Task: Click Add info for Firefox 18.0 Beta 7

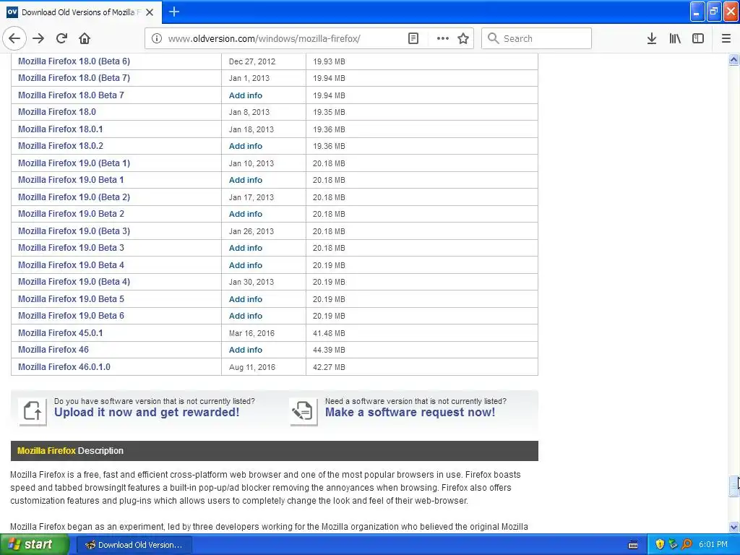Action: pyautogui.click(x=246, y=95)
